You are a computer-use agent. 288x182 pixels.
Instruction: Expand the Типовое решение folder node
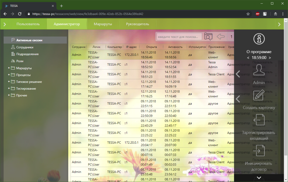click(9, 82)
